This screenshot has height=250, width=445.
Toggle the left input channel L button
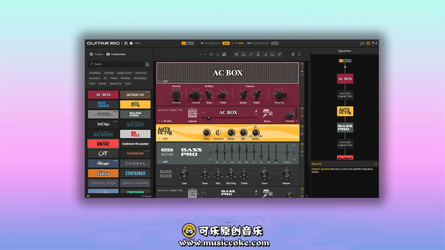(183, 43)
